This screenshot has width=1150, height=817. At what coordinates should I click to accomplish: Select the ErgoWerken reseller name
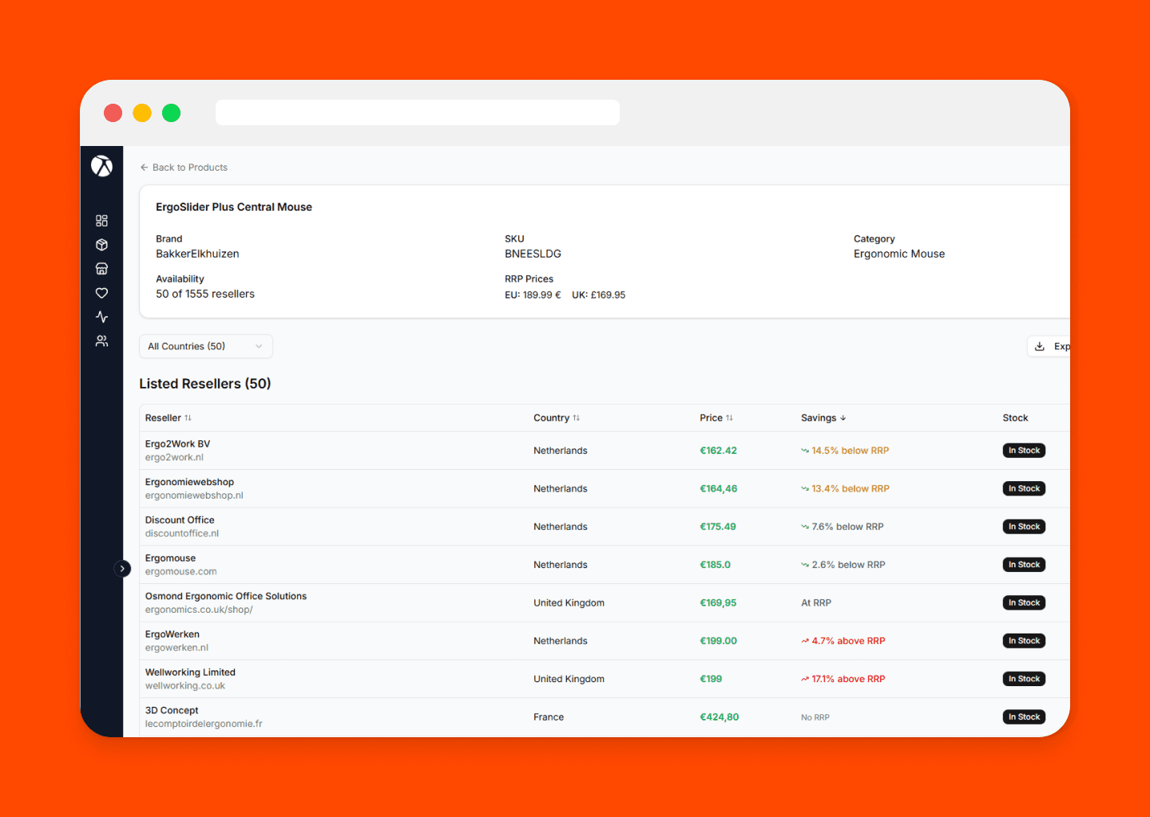[172, 634]
